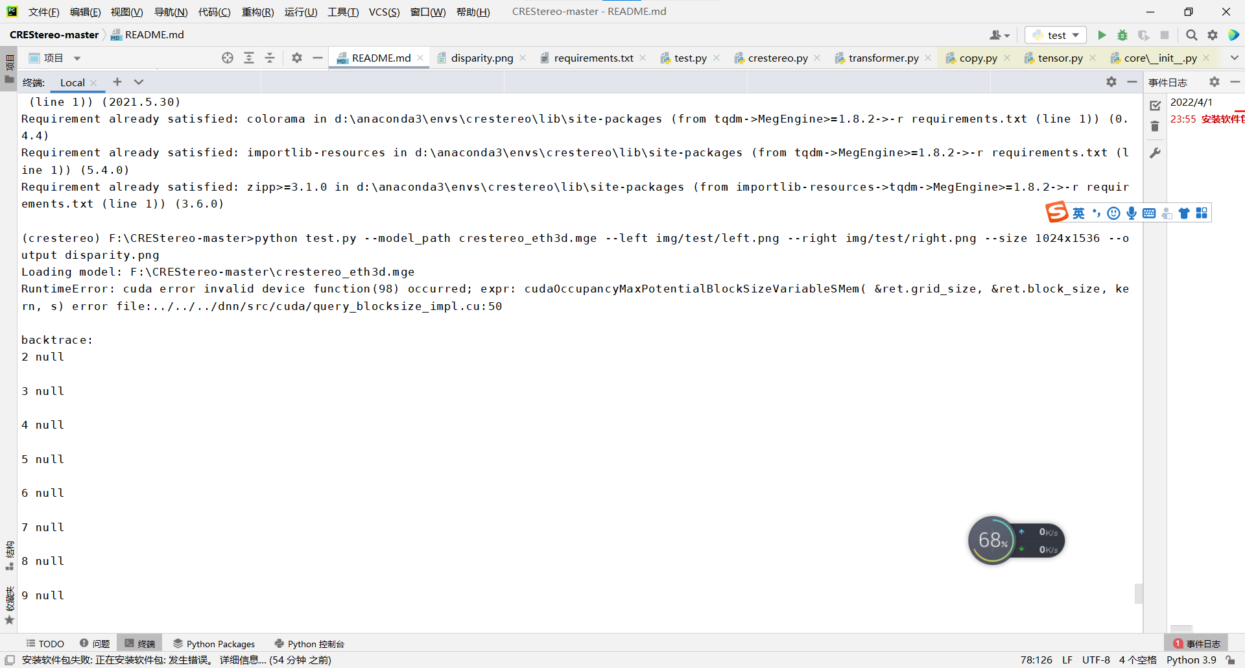Open event log wrench settings
The height and width of the screenshot is (668, 1245).
coord(1155,153)
